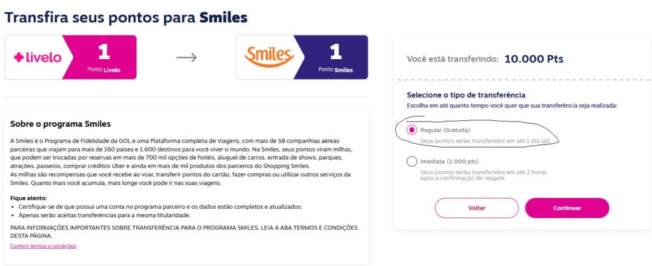This screenshot has height=266, width=652.
Task: Click the 'Sobre o programa Smiles' heading
Action: 60,124
